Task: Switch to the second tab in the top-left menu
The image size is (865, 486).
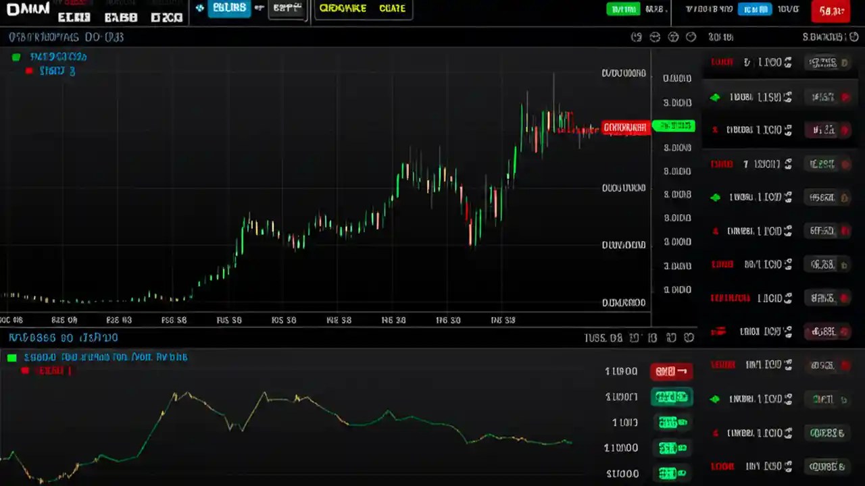Action: pos(120,17)
